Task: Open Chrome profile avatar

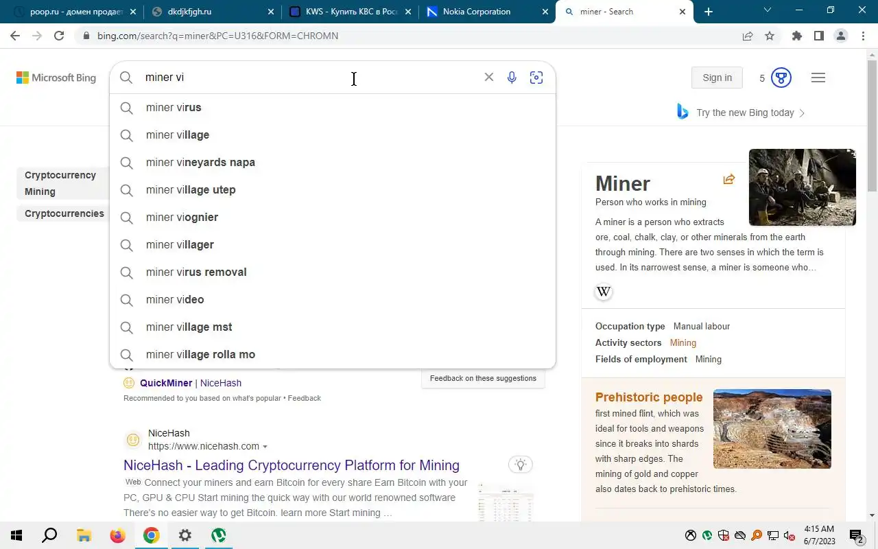Action: [841, 36]
